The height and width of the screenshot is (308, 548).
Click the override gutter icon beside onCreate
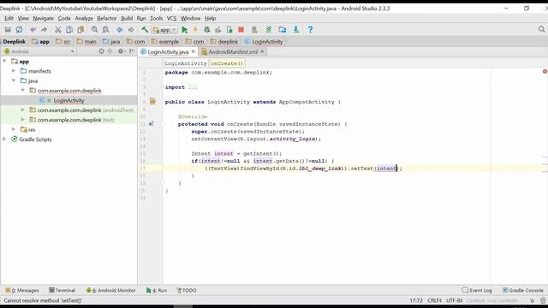pyautogui.click(x=151, y=123)
